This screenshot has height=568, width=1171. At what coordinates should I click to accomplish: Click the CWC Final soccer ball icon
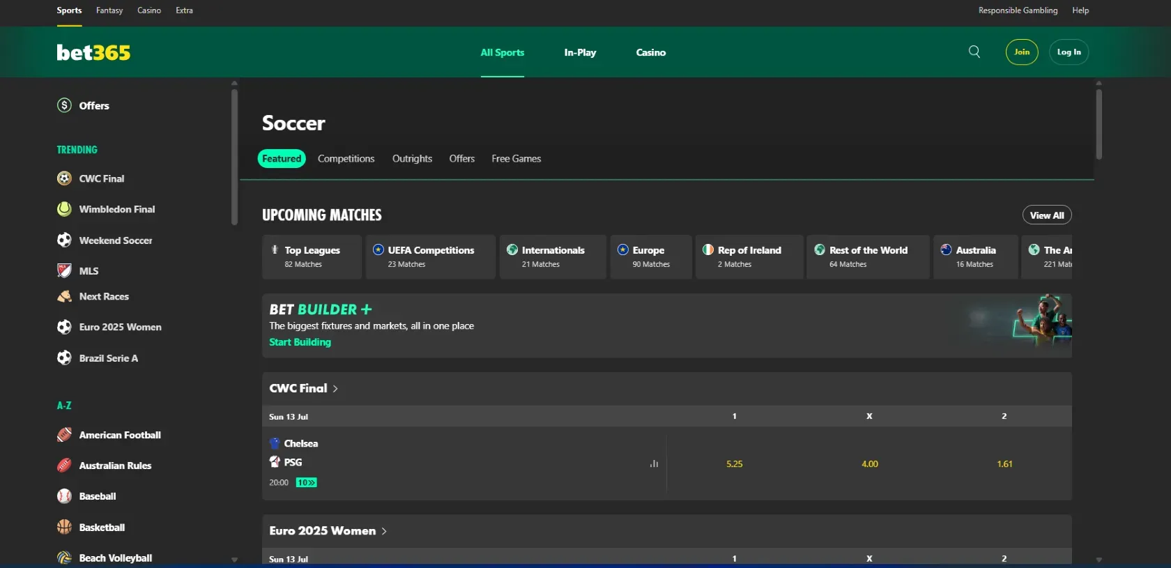click(64, 178)
